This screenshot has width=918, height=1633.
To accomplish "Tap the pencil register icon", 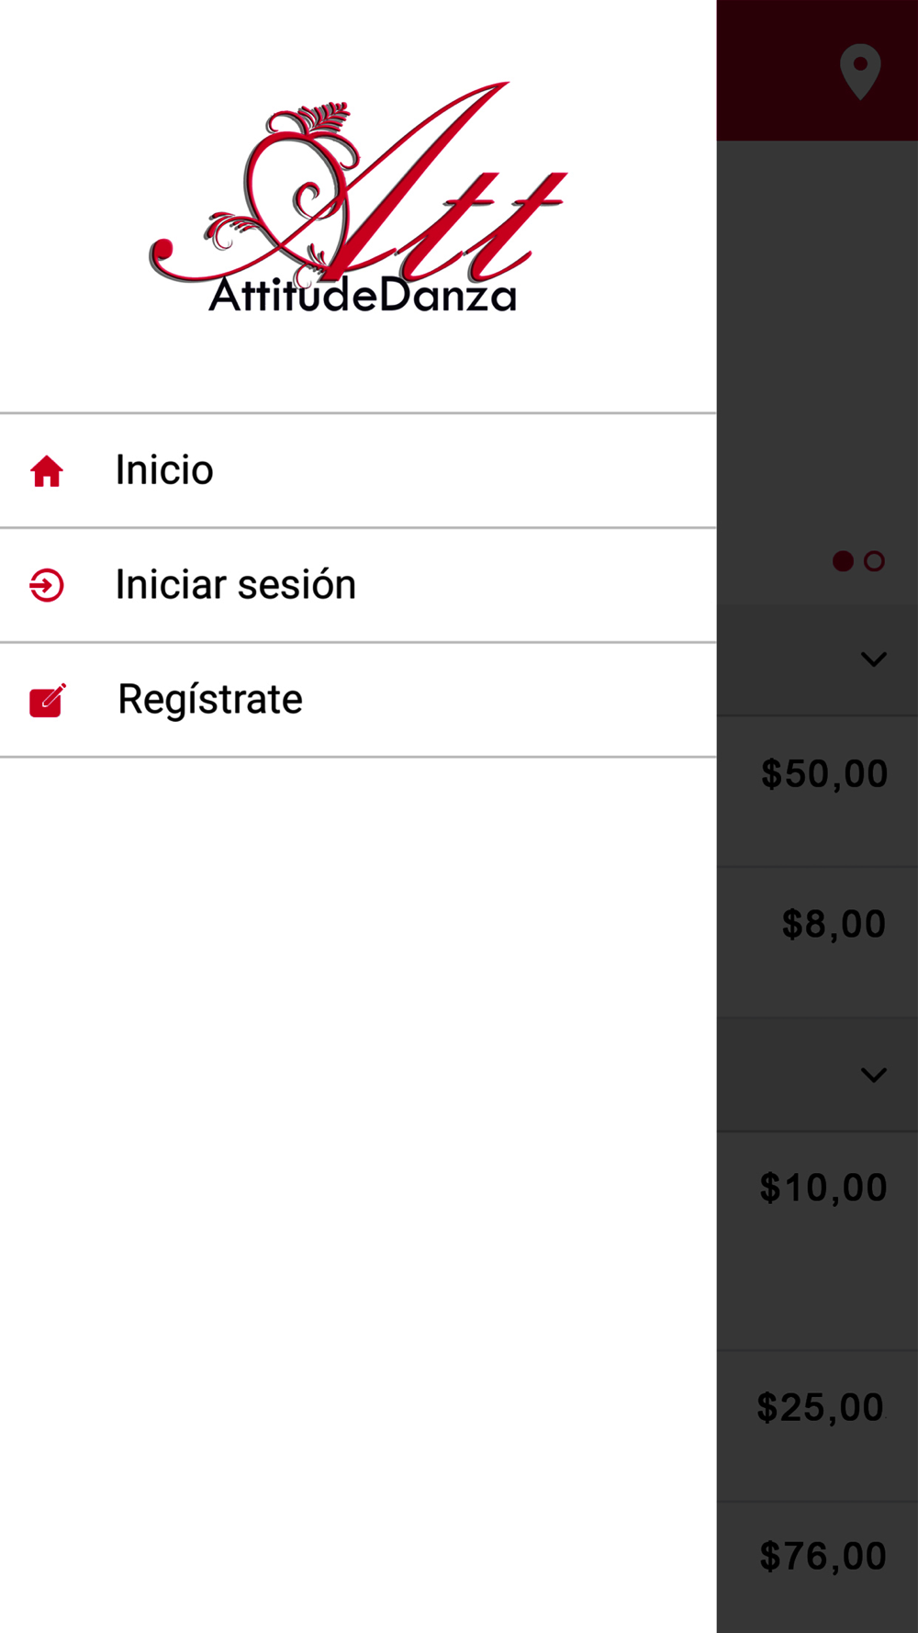I will (x=48, y=700).
